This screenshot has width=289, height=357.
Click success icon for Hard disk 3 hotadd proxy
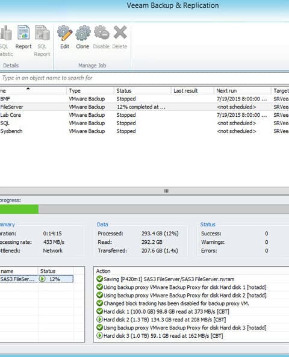click(x=99, y=327)
